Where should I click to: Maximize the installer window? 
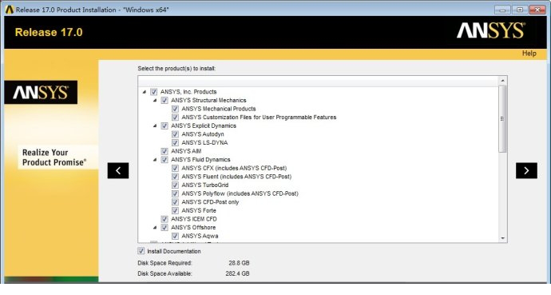point(520,10)
